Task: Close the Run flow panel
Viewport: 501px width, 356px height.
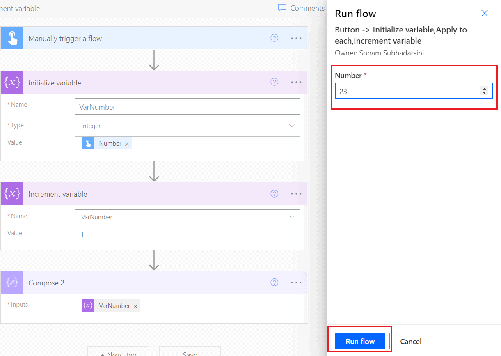Action: [x=484, y=13]
